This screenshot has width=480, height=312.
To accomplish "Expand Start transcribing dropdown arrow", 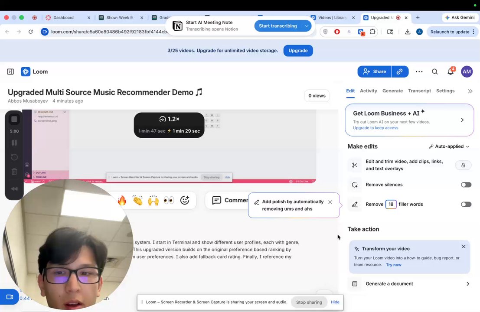I will pyautogui.click(x=307, y=26).
